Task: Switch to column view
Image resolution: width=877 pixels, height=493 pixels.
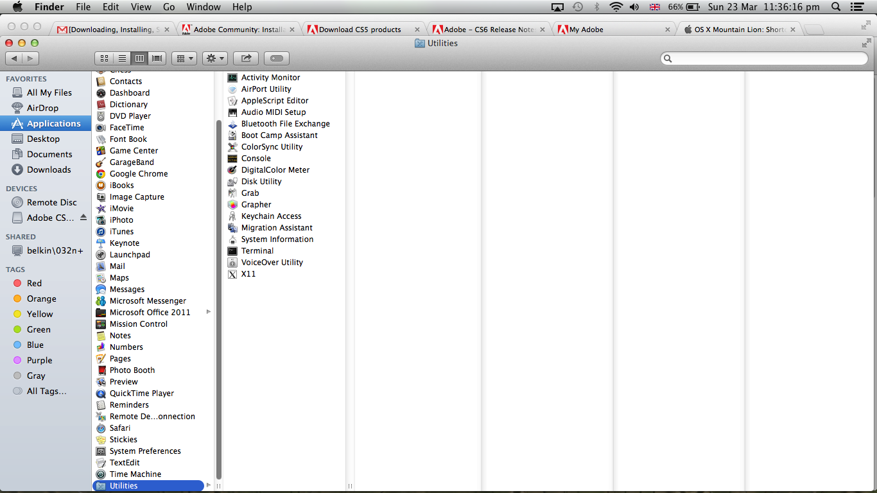Action: [x=139, y=58]
